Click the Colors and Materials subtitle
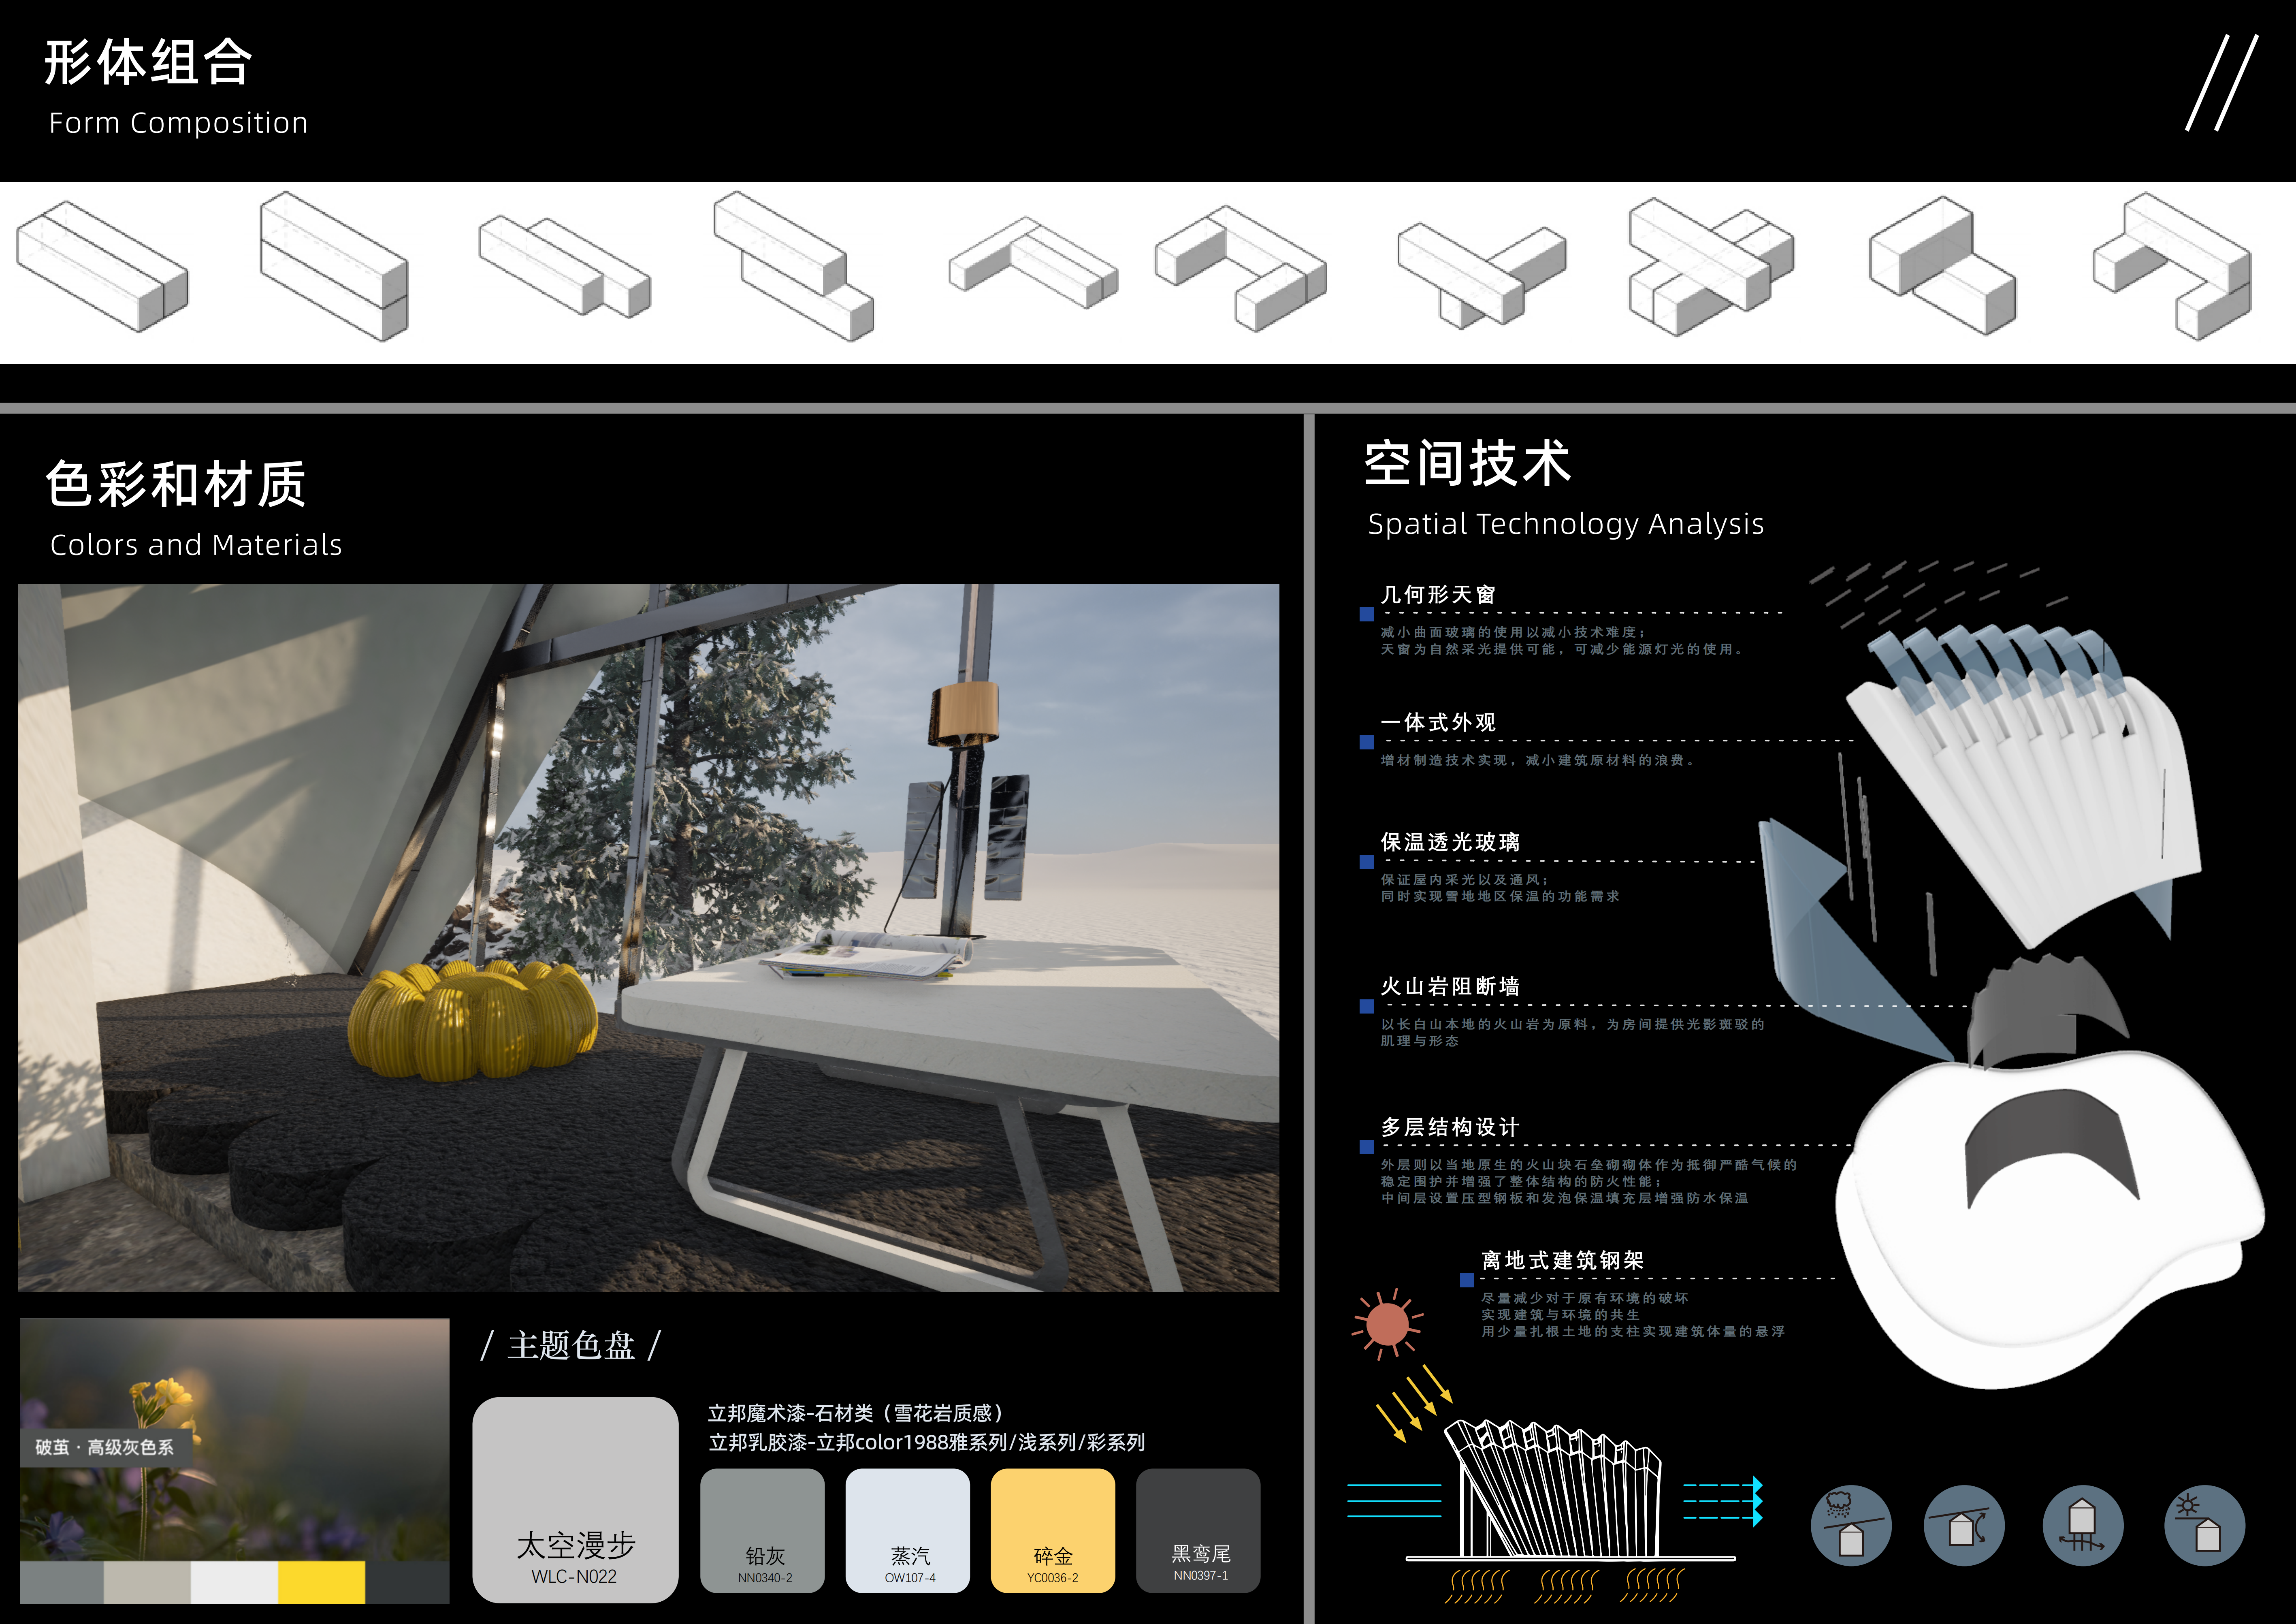2296x1624 pixels. [x=196, y=545]
